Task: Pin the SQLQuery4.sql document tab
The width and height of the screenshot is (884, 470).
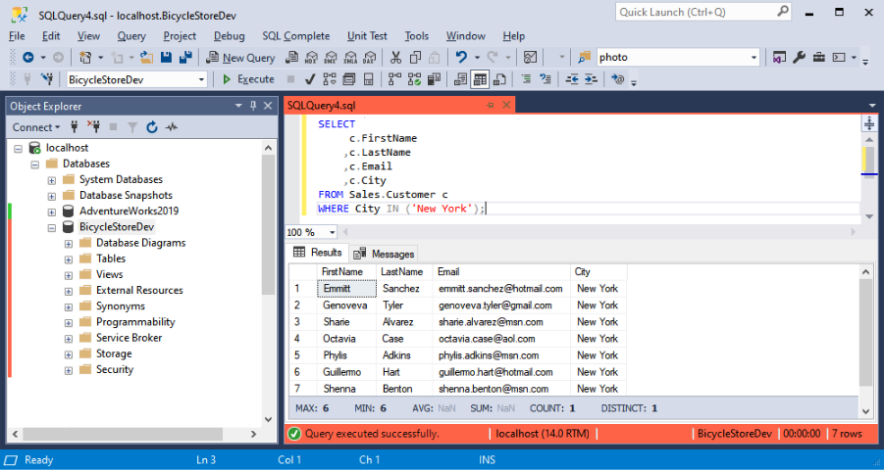Action: (x=489, y=105)
